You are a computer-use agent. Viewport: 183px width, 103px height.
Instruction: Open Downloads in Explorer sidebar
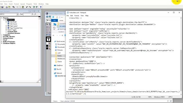[x=61, y=47]
